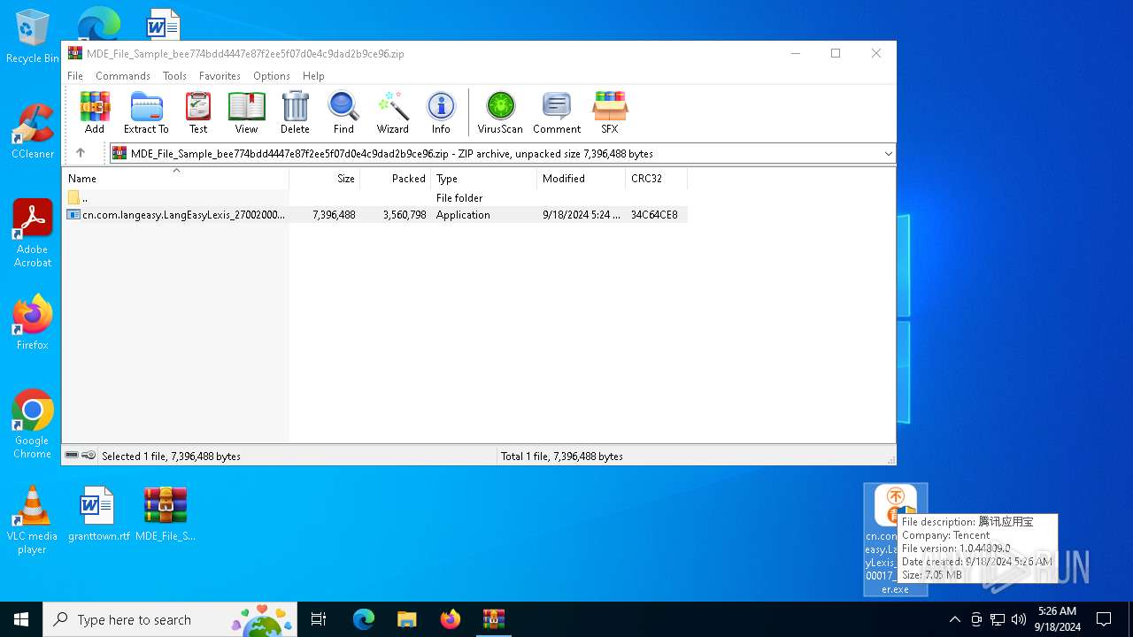The image size is (1133, 637).
Task: Launch the Wizard tool
Action: click(x=392, y=112)
